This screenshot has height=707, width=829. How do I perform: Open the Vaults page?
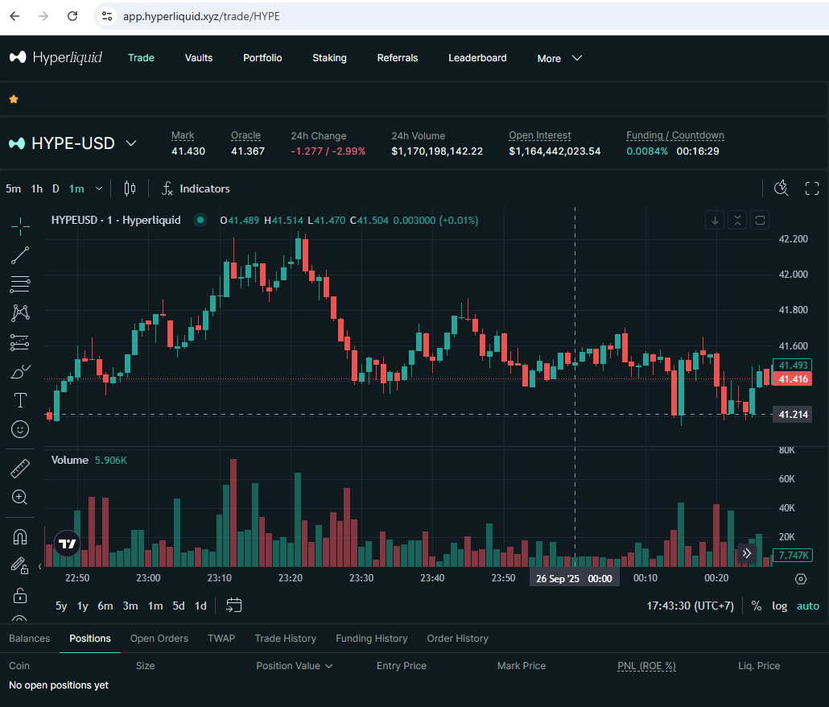(198, 58)
